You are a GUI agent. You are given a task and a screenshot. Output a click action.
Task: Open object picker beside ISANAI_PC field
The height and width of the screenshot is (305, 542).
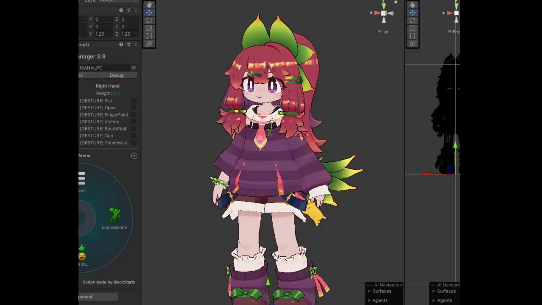133,68
